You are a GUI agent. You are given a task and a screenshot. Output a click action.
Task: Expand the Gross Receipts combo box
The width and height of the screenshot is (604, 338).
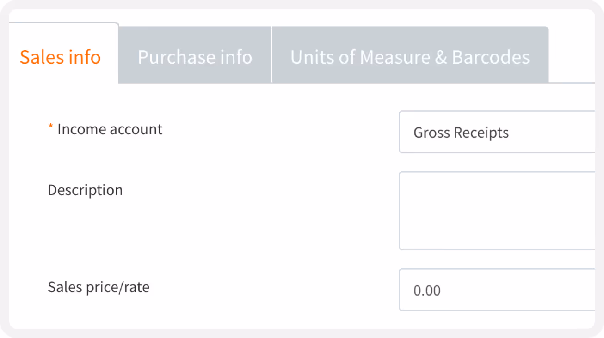coord(496,133)
